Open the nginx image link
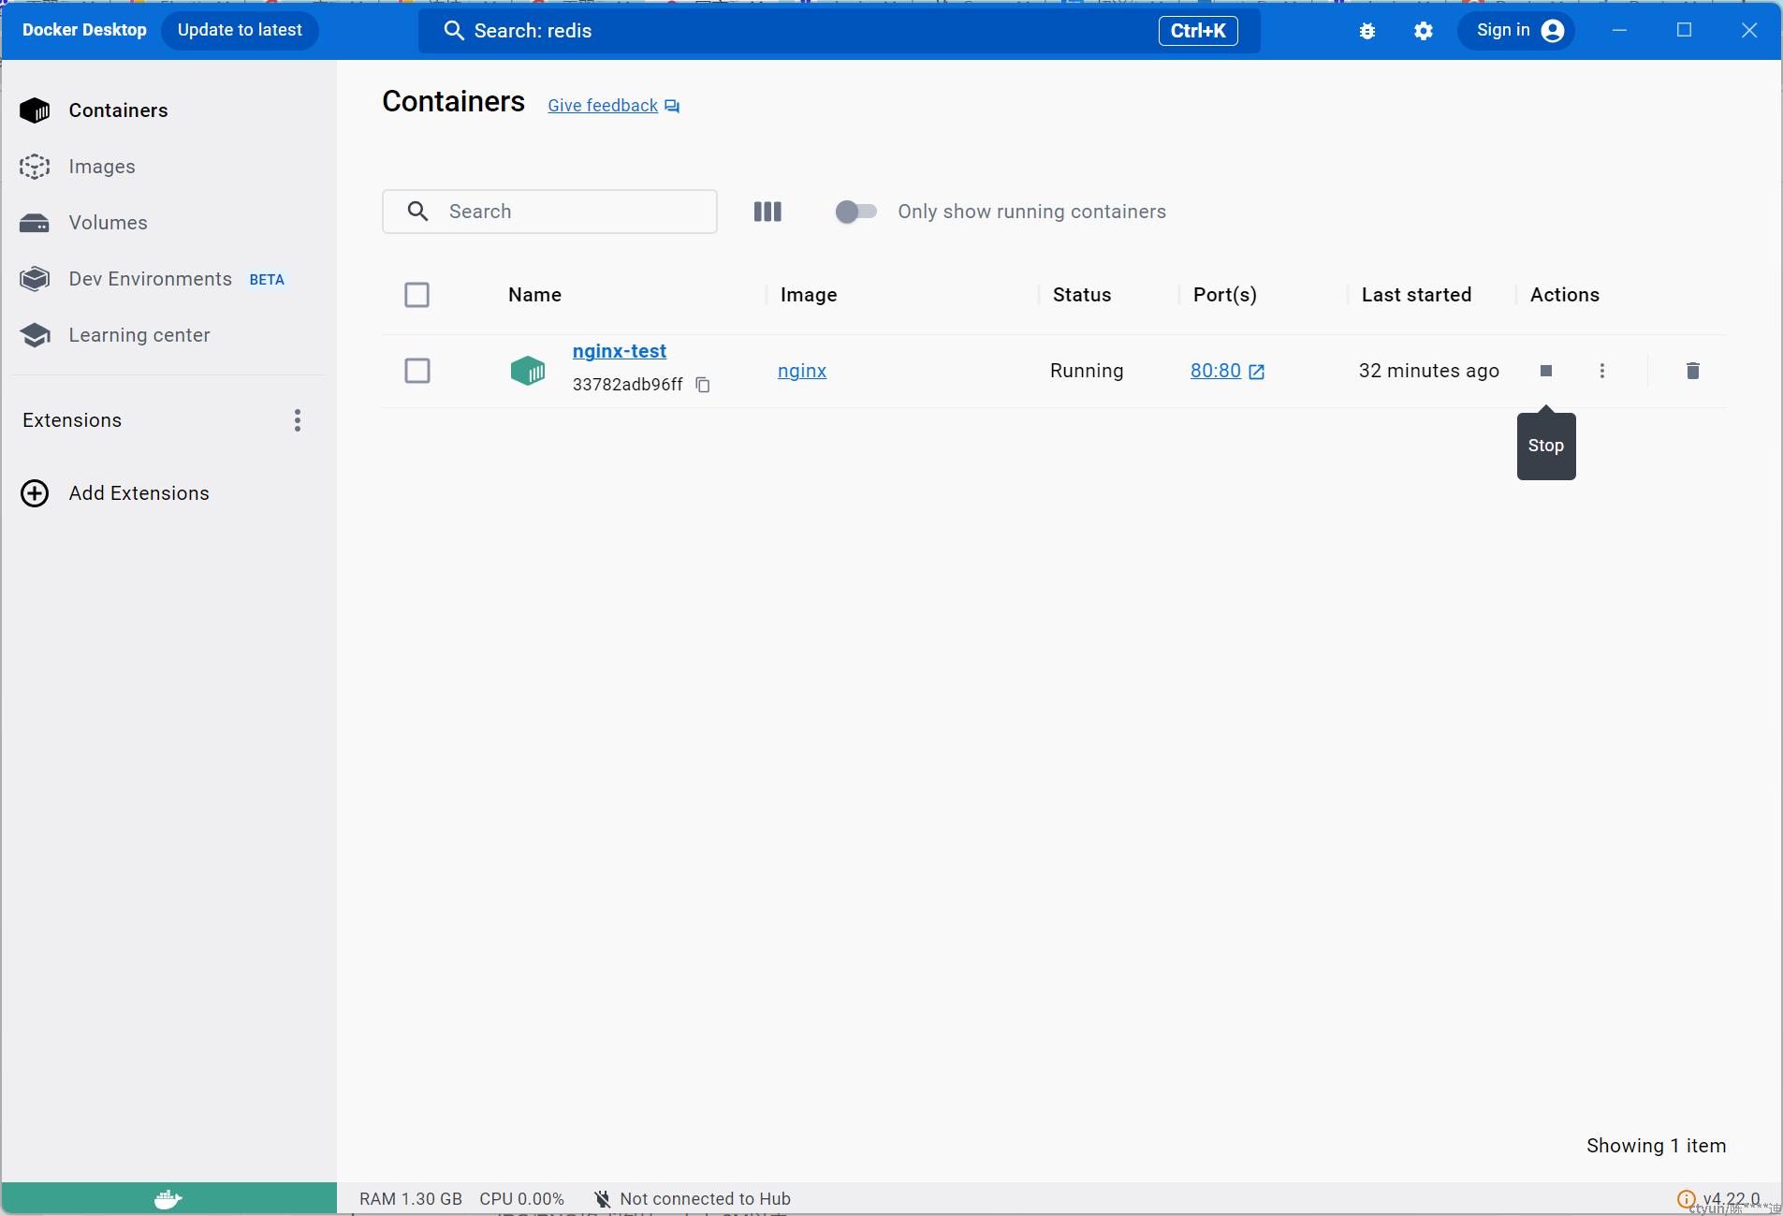 click(x=802, y=371)
